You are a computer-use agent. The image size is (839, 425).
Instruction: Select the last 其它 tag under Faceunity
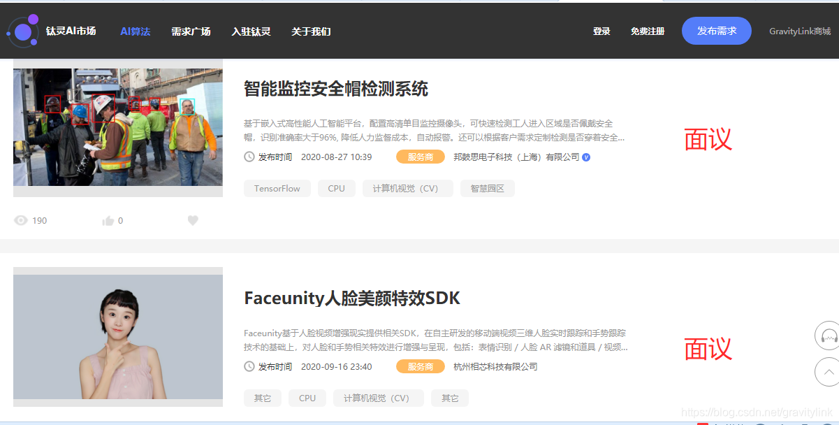click(450, 398)
